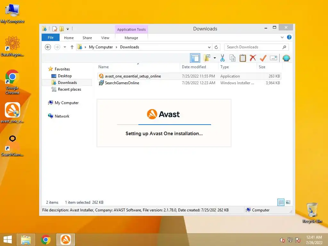Open the Manage ribbon tab
Screen dimensions: 328x246
pos(131,38)
